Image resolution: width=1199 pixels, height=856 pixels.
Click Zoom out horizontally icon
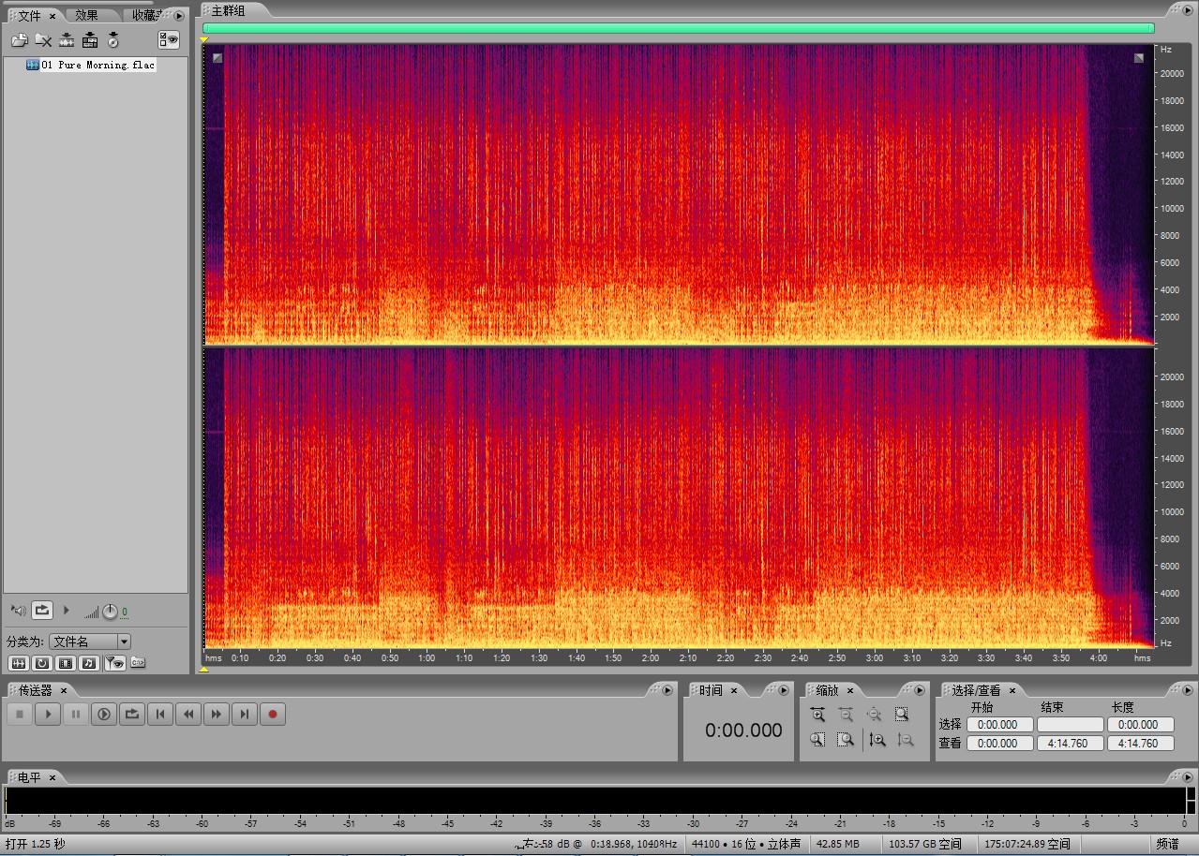[846, 715]
